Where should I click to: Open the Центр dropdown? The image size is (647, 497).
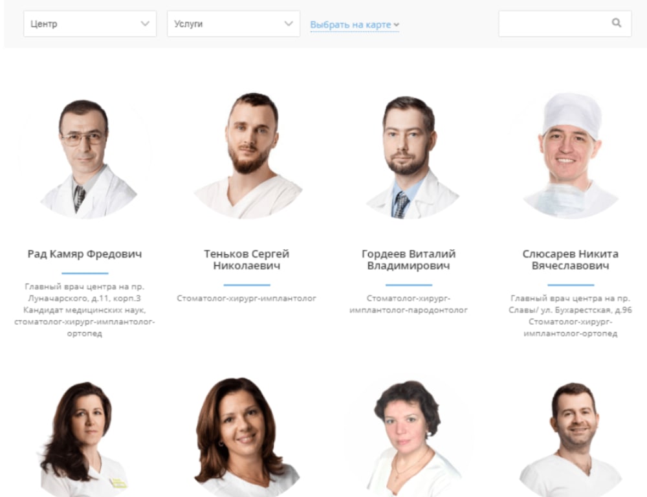click(90, 24)
